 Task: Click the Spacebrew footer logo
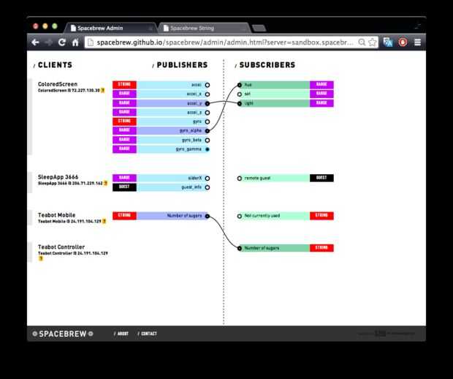coord(63,334)
